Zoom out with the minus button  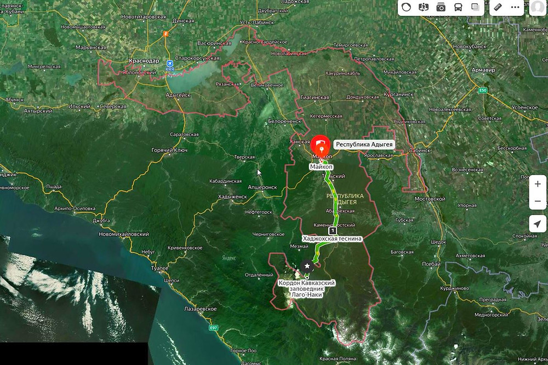[x=538, y=201]
